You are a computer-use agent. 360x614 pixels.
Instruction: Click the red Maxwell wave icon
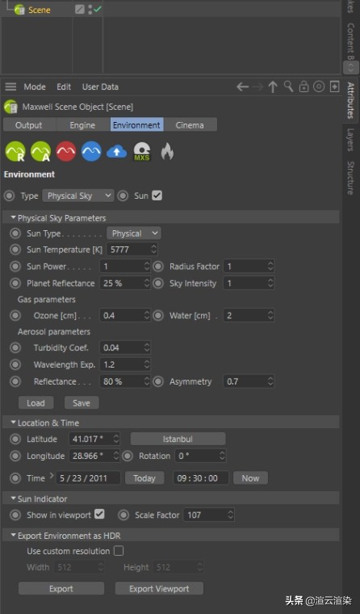(x=65, y=152)
